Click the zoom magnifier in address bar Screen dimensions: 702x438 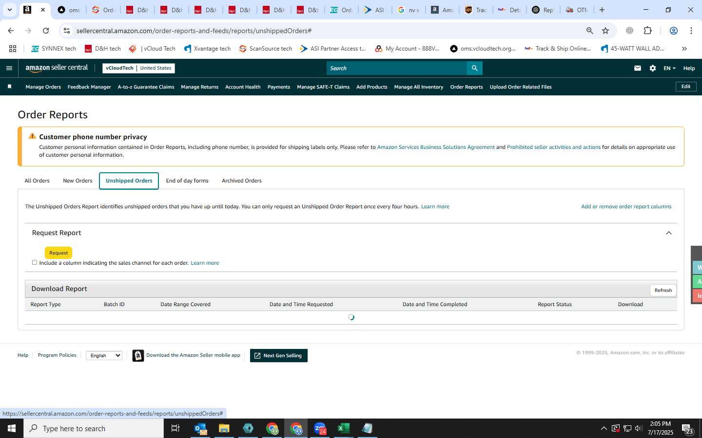pos(589,31)
